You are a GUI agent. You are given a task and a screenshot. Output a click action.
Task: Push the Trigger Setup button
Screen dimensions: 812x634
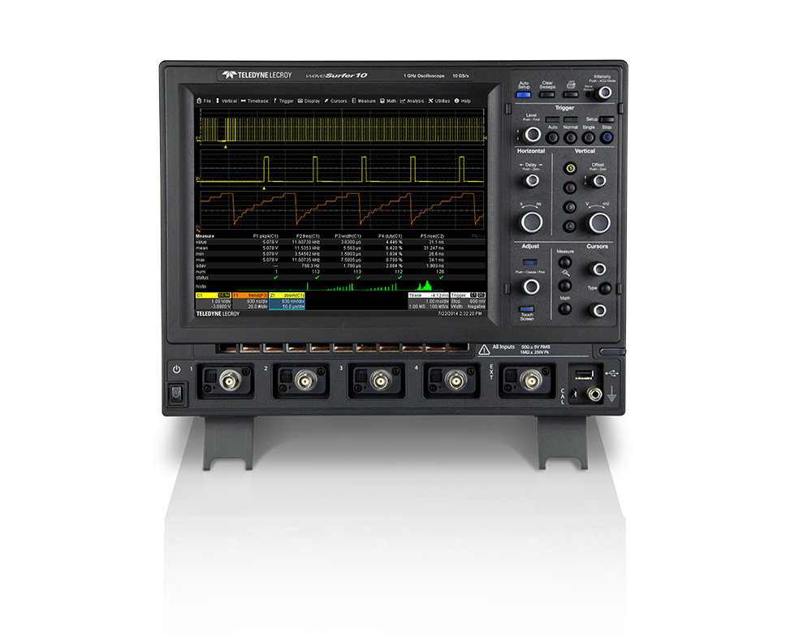point(606,119)
